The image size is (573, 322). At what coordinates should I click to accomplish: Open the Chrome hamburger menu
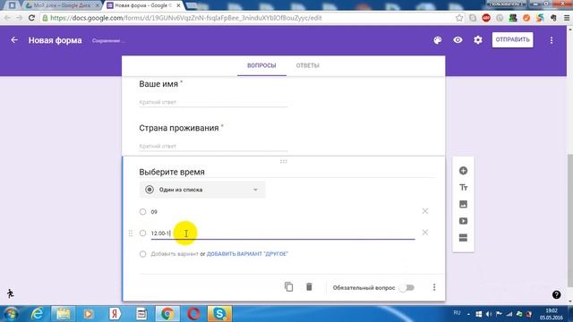567,18
